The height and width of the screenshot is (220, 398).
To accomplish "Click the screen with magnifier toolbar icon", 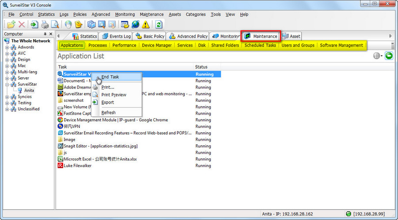I will [x=102, y=24].
